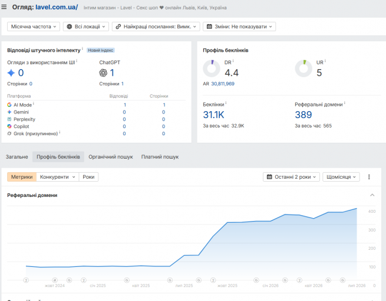Switch to the Органічний пошук tab
The width and height of the screenshot is (386, 301).
pos(111,157)
